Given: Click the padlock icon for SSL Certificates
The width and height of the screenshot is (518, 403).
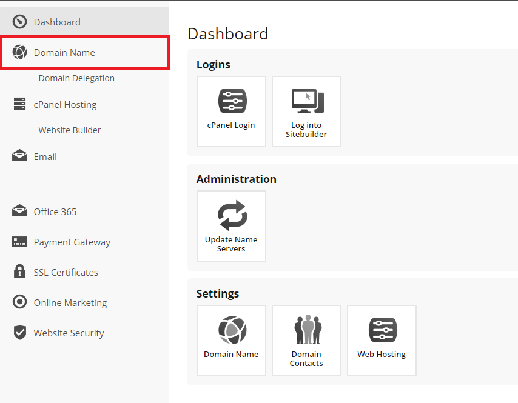Looking at the screenshot, I should coord(19,271).
